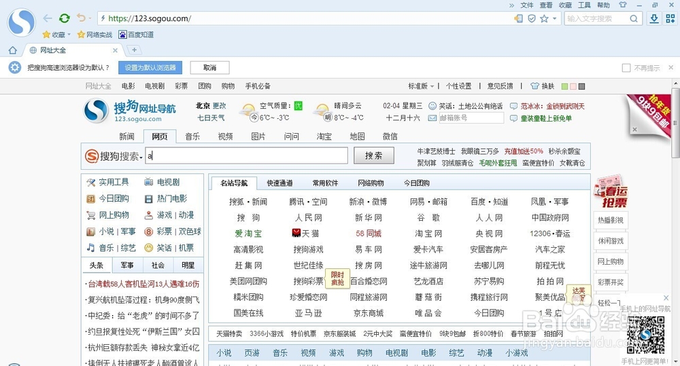This screenshot has width=680, height=366.
Task: Open the 淘宝网 link
Action: pyautogui.click(x=428, y=234)
